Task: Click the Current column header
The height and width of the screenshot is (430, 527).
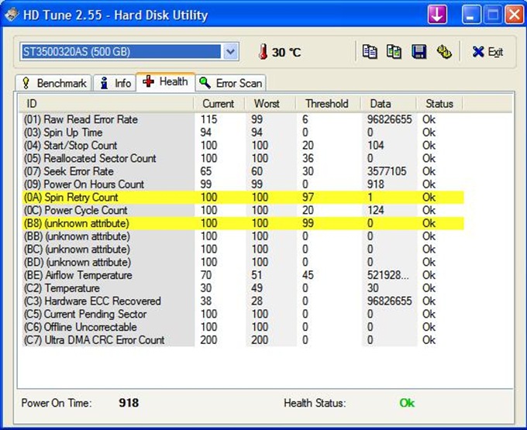Action: (219, 104)
